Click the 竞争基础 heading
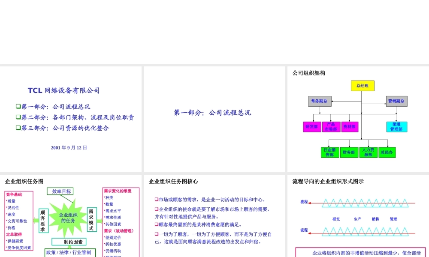This screenshot has width=429, height=257. click(14, 194)
